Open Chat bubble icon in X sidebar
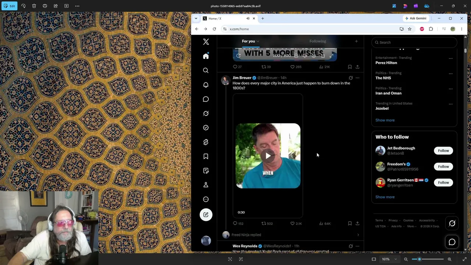Viewport: 471px width, 265px height. (206, 99)
